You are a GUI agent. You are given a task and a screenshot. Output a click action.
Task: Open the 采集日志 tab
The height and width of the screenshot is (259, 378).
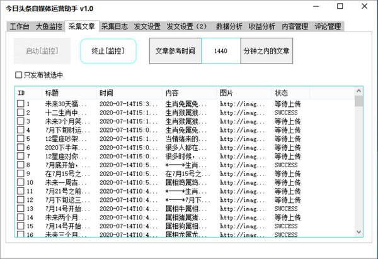click(115, 26)
